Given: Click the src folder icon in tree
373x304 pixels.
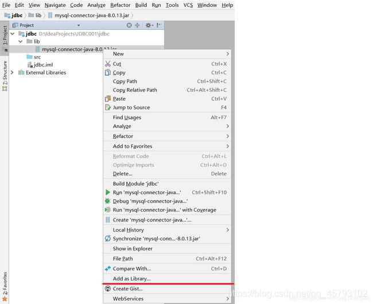Looking at the screenshot, I should [29, 57].
